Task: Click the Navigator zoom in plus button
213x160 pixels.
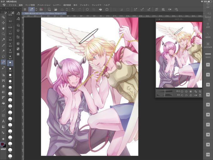Action: [x=186, y=91]
